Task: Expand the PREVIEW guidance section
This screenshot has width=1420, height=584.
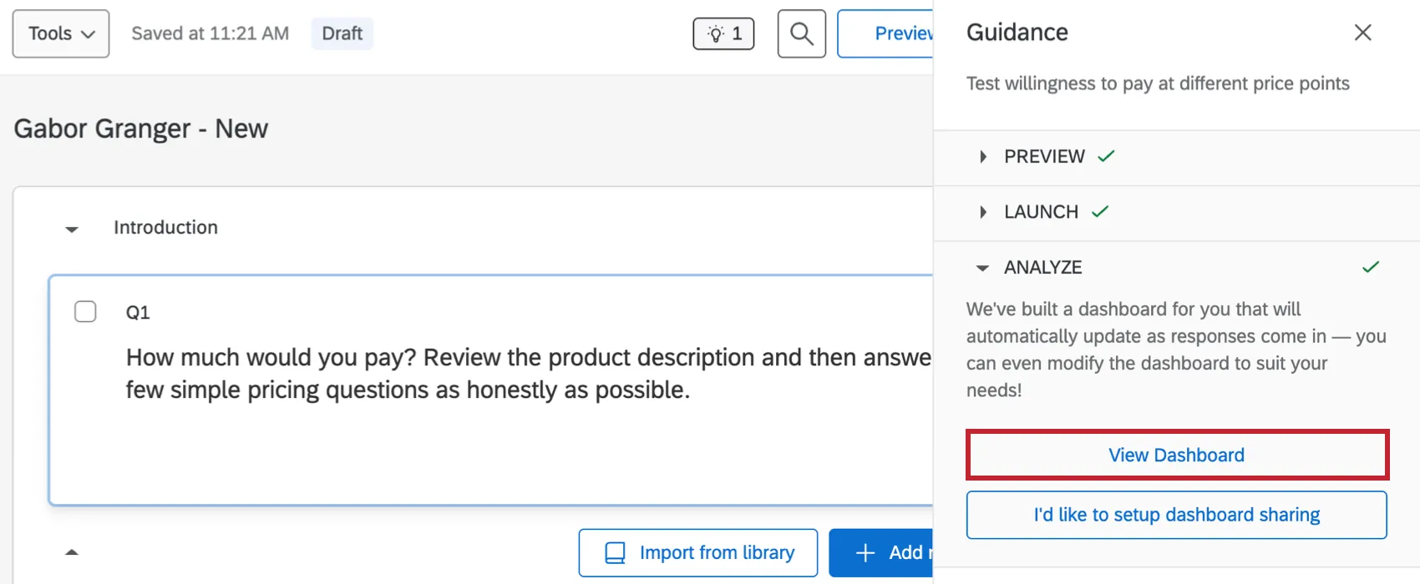Action: point(982,156)
